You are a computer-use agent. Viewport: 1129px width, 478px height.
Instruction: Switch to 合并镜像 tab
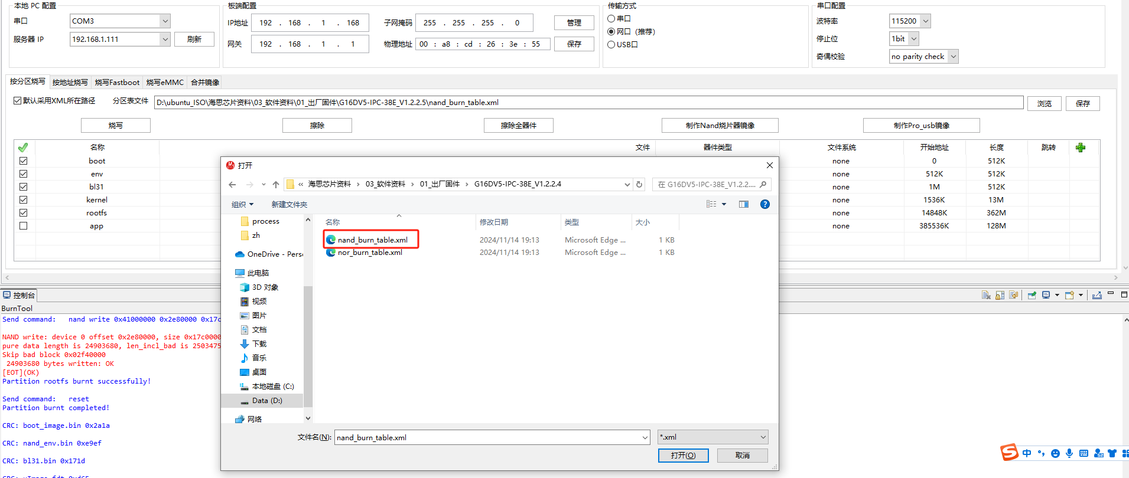click(205, 83)
